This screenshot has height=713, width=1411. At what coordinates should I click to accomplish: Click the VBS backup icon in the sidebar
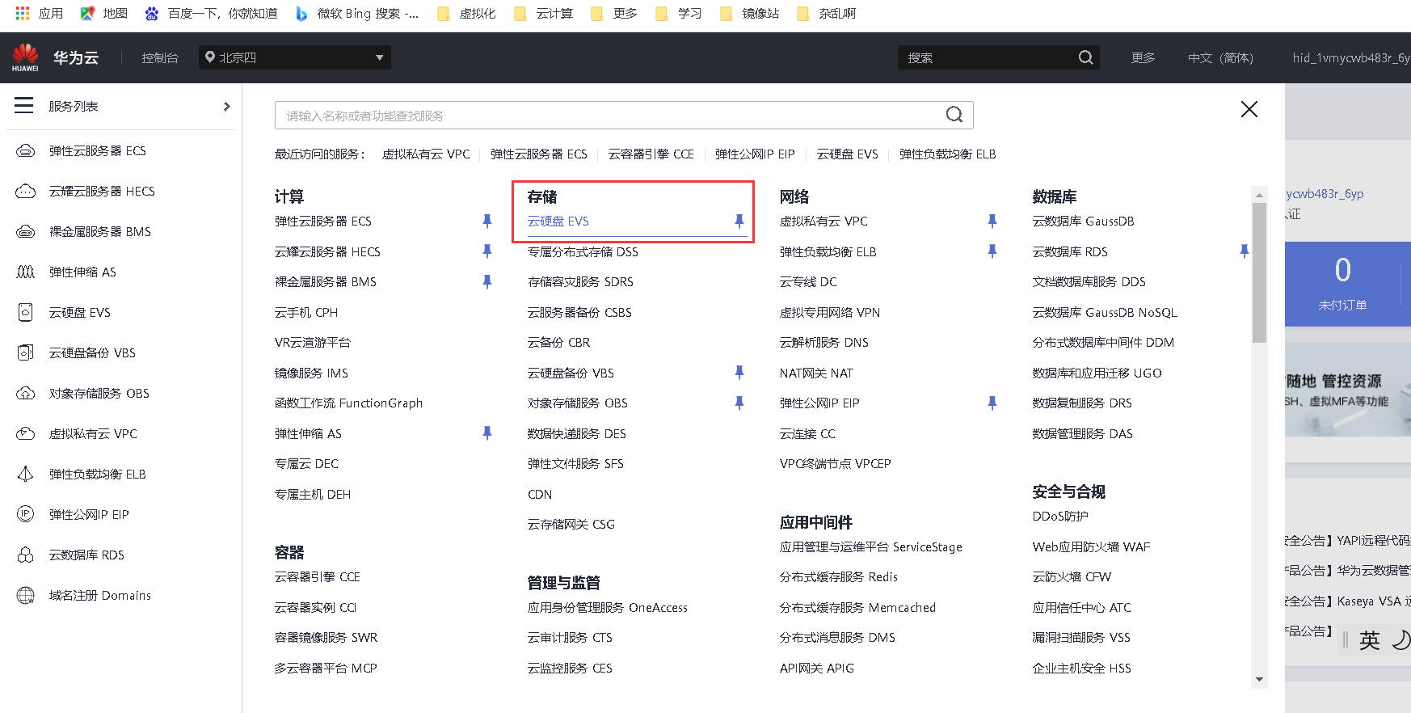[x=26, y=353]
